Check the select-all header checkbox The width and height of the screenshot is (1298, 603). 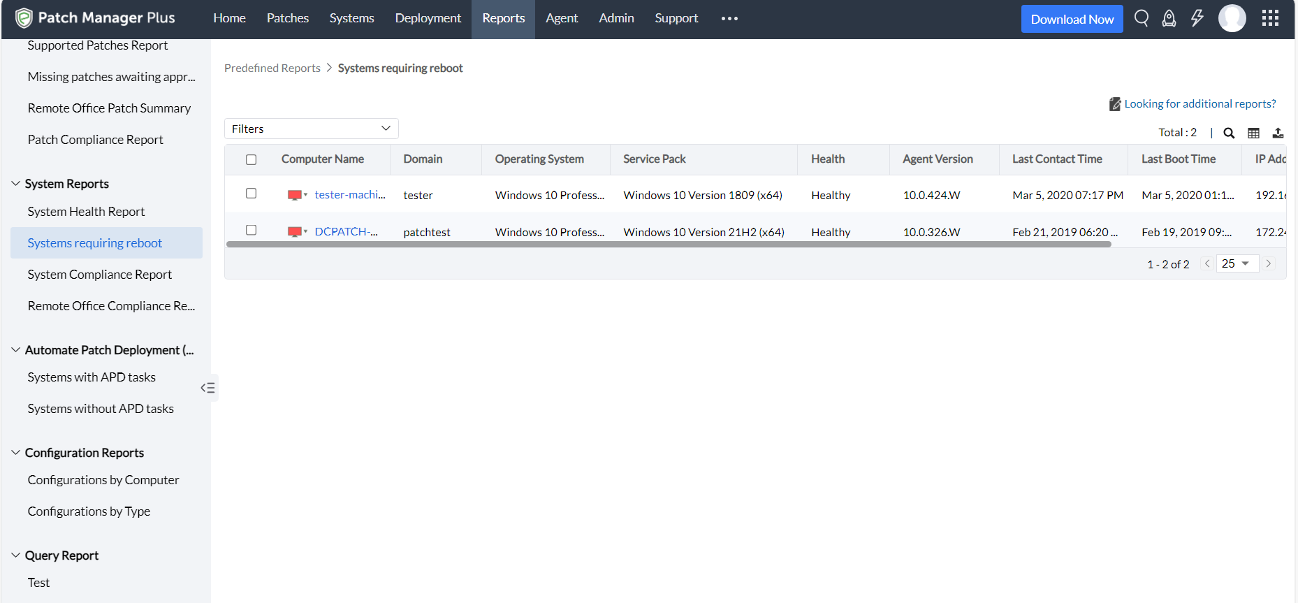click(251, 160)
